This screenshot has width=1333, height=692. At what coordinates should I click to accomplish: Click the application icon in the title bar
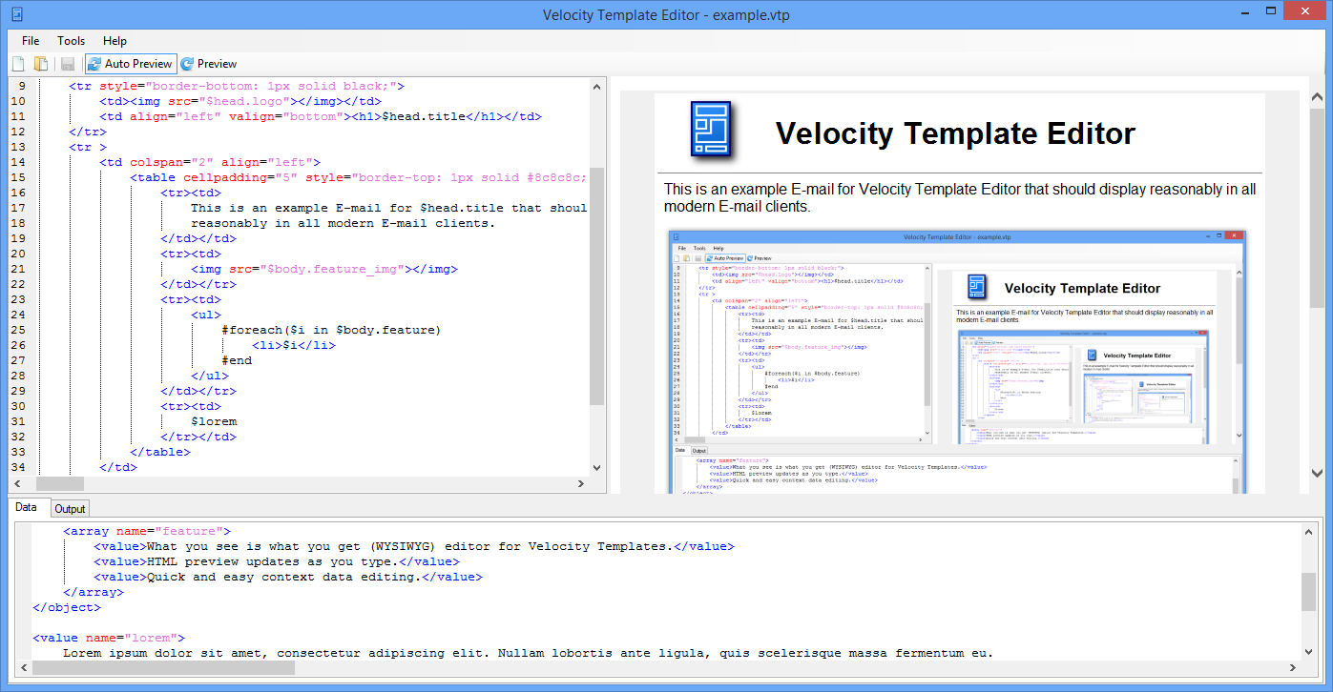click(x=16, y=14)
